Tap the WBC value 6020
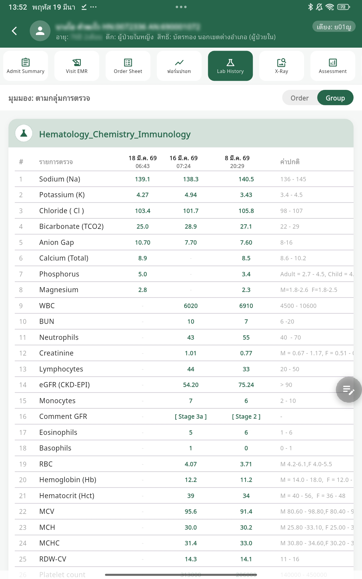 pos(191,306)
